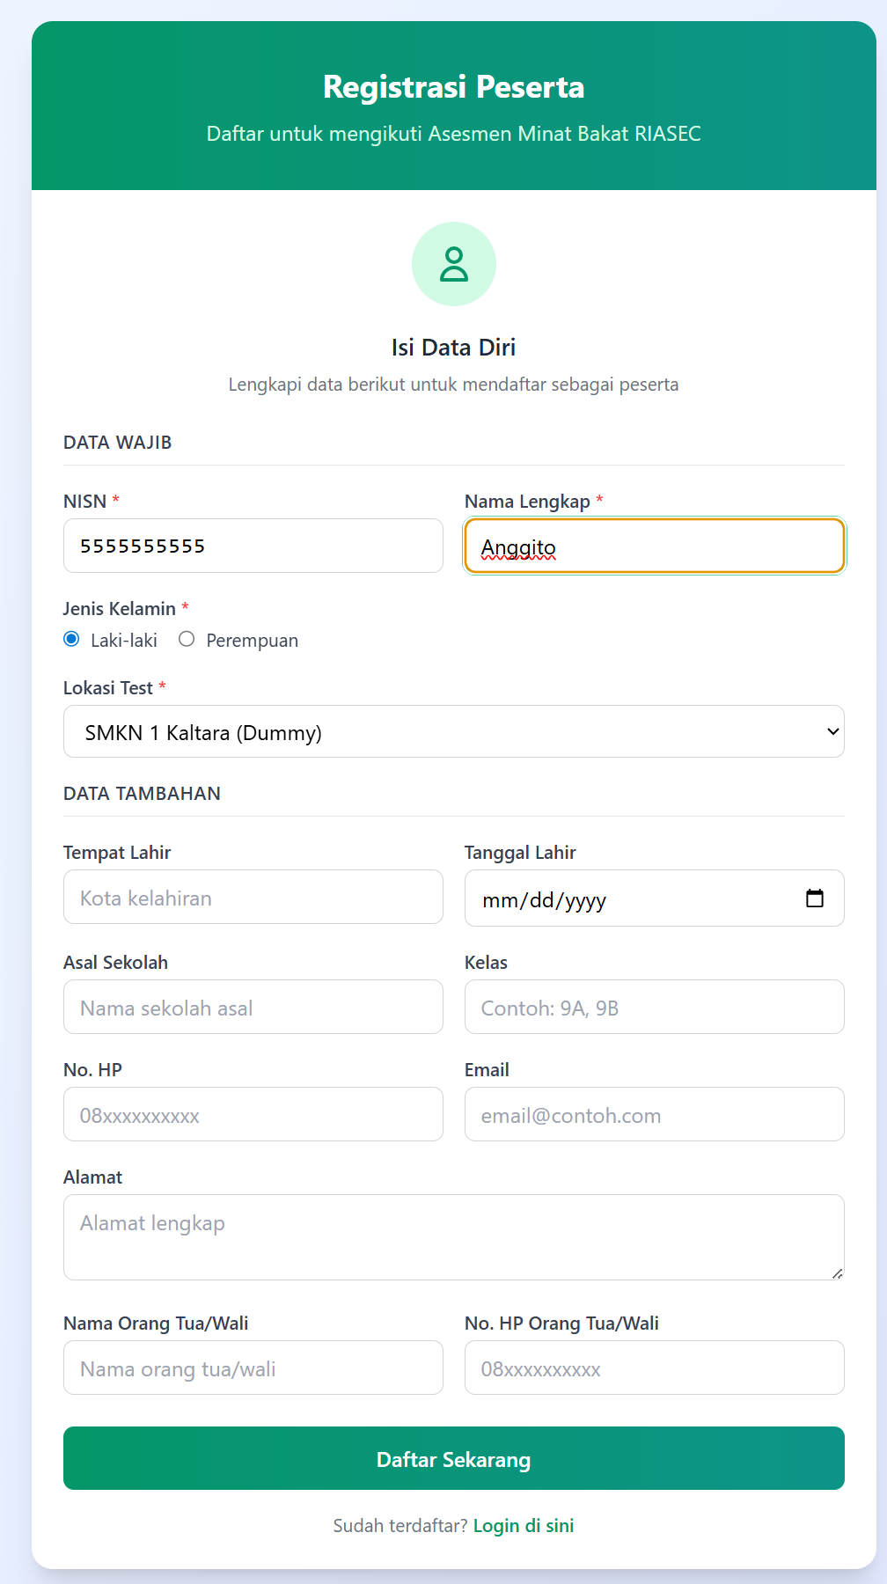Open the calendar picker in Tanggal Lahir
This screenshot has height=1584, width=887.
pyautogui.click(x=815, y=898)
